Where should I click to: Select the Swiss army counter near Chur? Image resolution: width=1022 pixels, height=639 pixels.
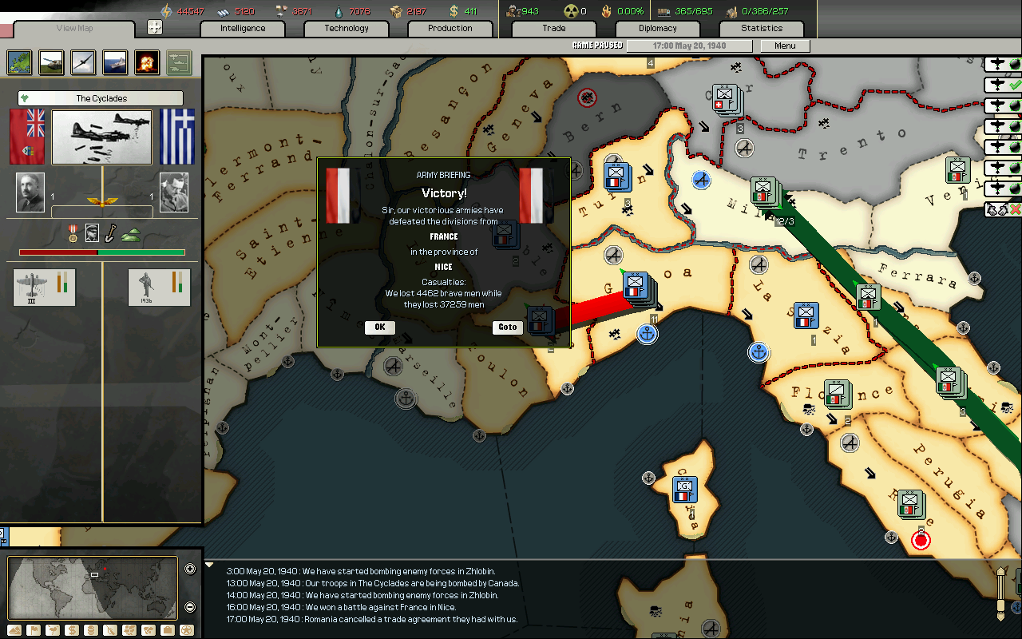pyautogui.click(x=725, y=98)
